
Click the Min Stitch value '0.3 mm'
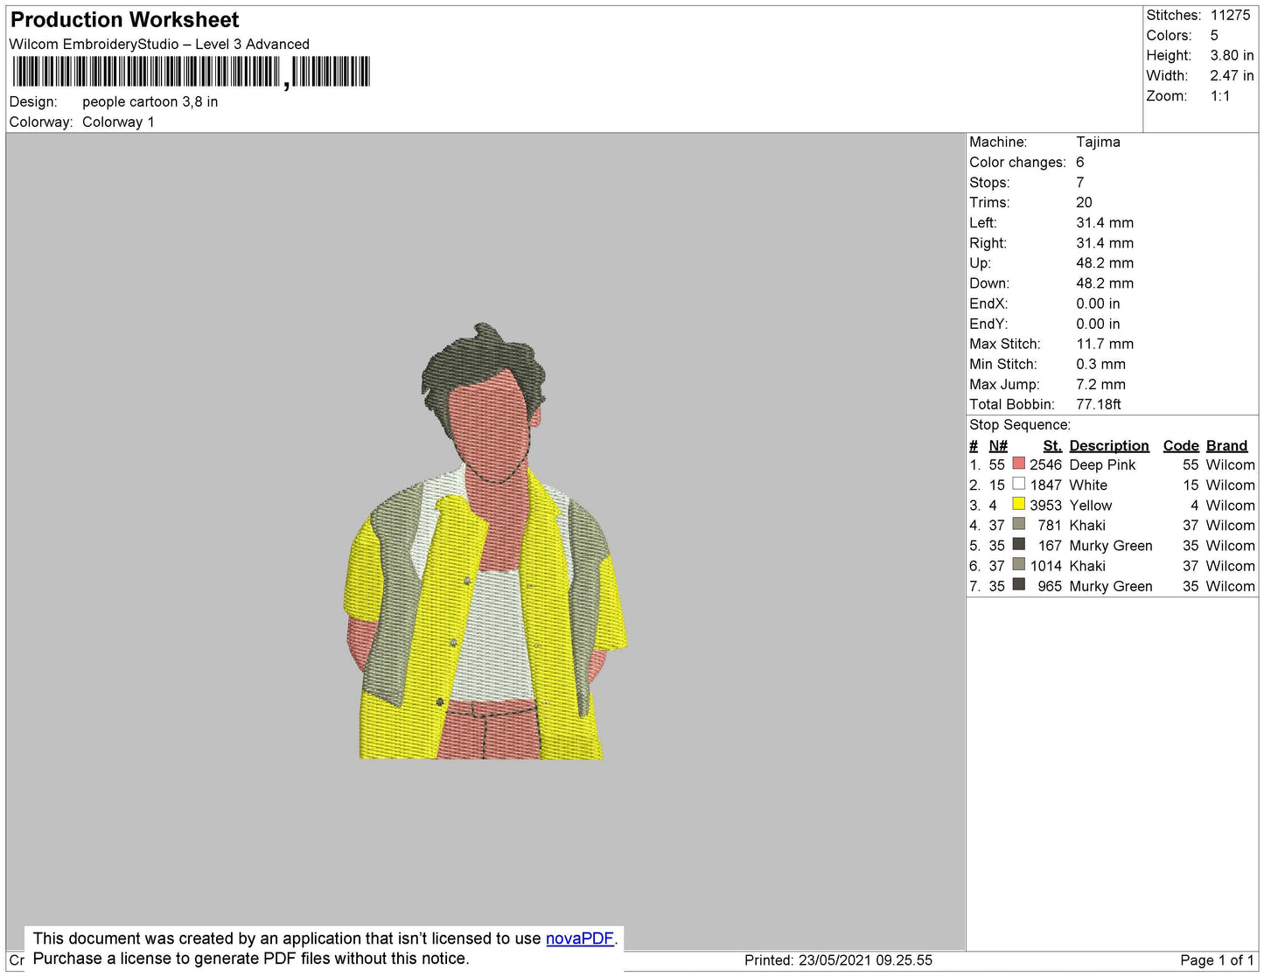[1101, 364]
